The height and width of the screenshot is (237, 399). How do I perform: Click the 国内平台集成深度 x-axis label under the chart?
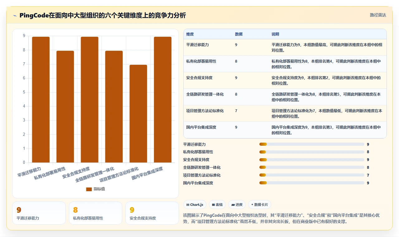147,173
